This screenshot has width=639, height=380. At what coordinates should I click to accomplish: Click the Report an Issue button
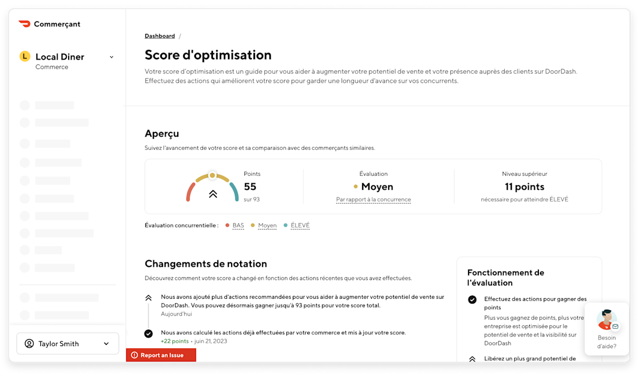(161, 355)
